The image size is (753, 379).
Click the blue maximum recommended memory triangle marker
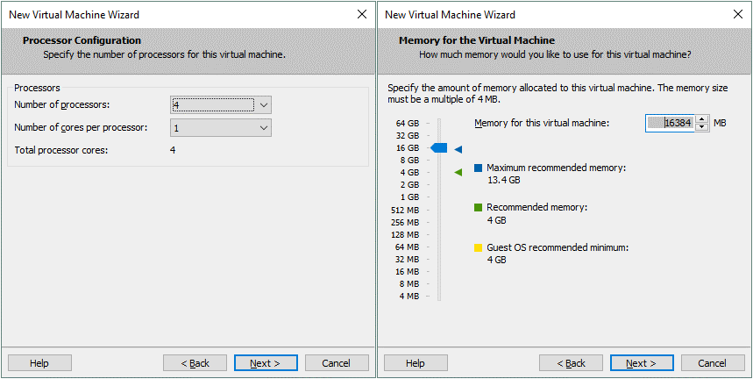click(458, 149)
